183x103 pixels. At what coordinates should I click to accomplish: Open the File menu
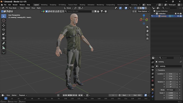coord(5,5)
